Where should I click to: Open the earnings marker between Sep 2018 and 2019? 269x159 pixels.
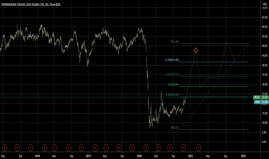[81, 147]
